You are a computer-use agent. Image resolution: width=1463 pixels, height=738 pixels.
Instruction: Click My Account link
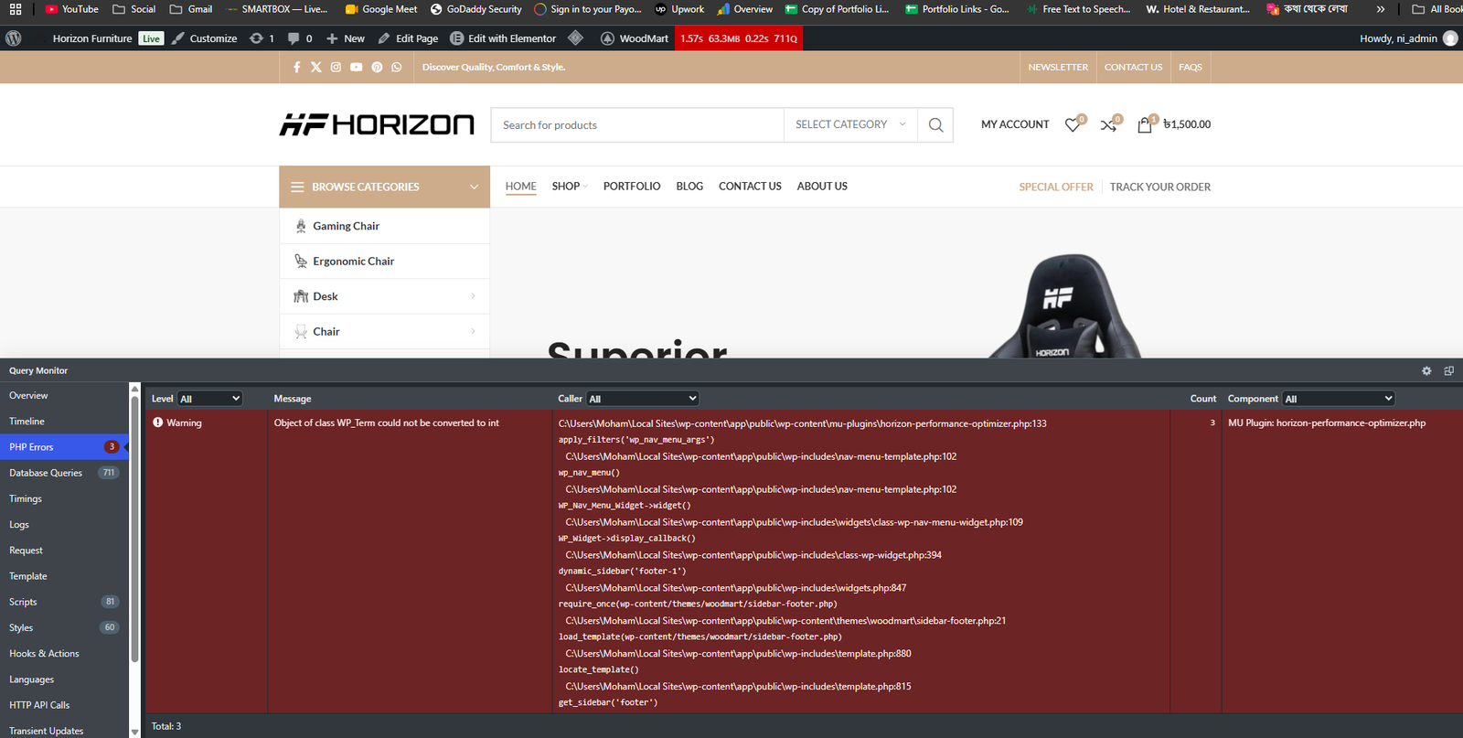(x=1015, y=124)
